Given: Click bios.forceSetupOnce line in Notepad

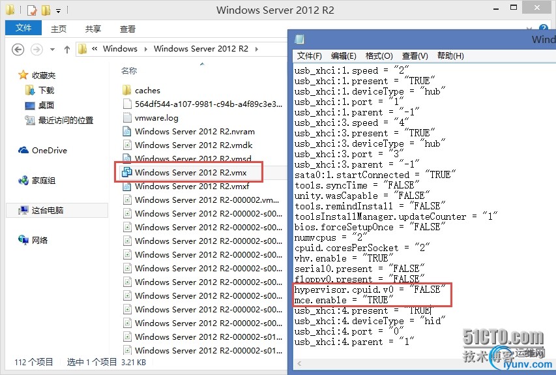Looking at the screenshot, I should coord(370,227).
